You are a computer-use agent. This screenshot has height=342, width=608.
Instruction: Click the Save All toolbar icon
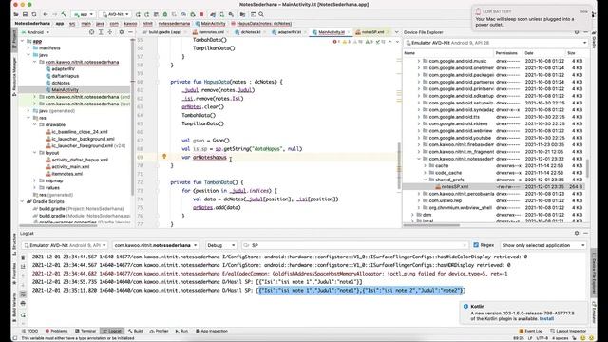(x=25, y=14)
